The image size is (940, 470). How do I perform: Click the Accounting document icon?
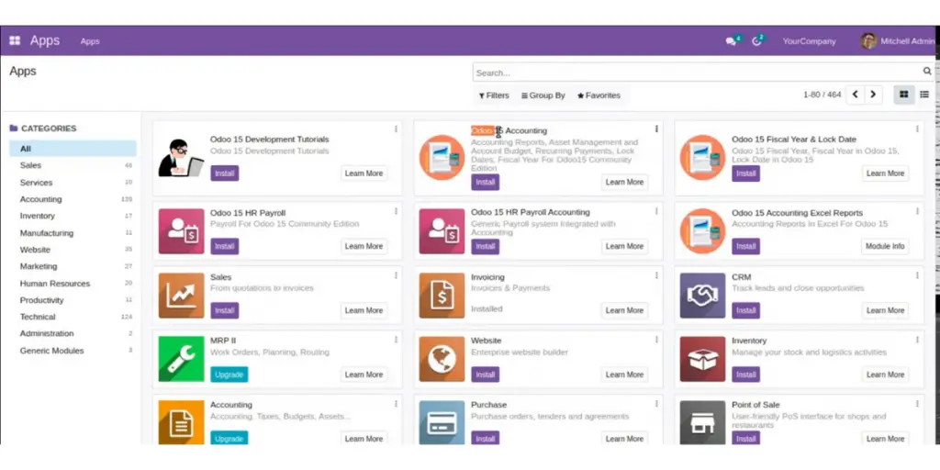[181, 422]
